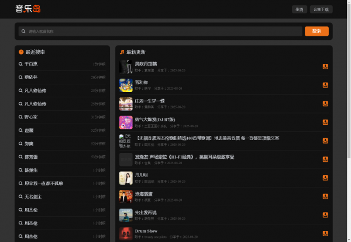The image size is (351, 242).
Task: Click download icon for 先出发再说
Action: (x=325, y=215)
